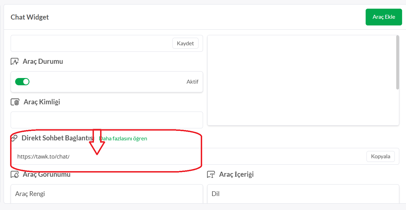Click the Chat Widget heading
The height and width of the screenshot is (210, 406).
pos(30,17)
